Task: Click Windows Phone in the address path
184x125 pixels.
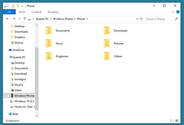Action: [x=63, y=19]
